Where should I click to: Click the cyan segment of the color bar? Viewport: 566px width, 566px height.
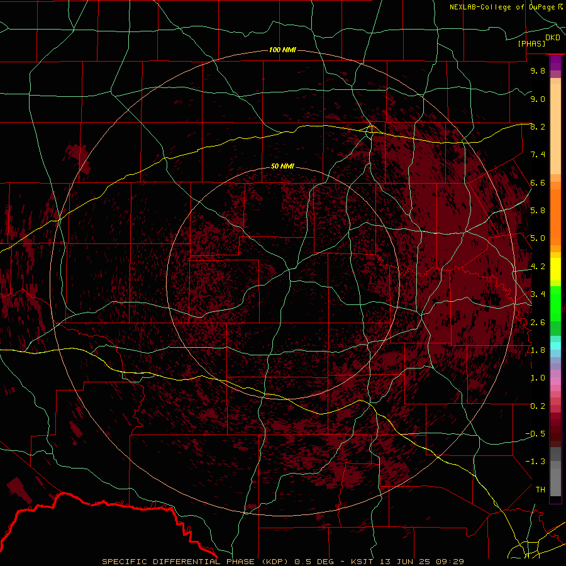(555, 346)
